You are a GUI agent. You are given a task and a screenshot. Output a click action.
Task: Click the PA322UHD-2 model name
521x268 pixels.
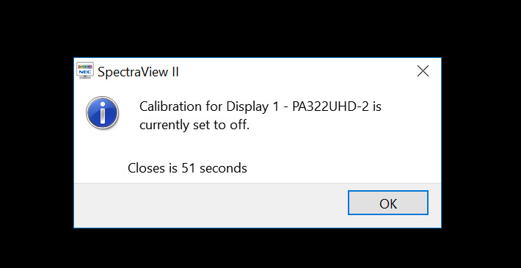[331, 106]
